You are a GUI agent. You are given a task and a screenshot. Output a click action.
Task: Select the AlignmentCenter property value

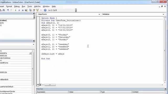click(x=16, y=91)
